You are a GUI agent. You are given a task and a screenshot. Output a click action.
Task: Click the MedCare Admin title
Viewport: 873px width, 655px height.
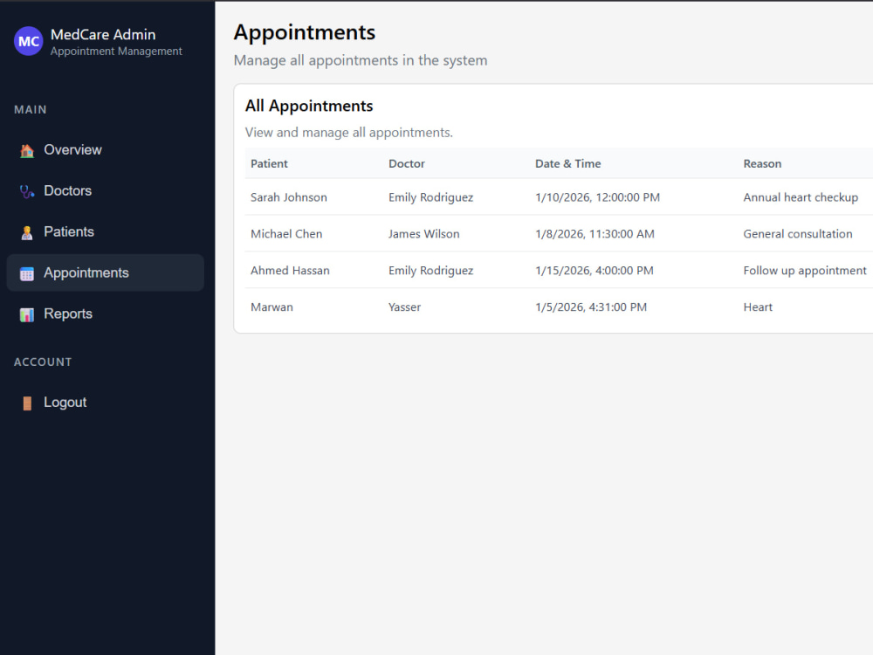pyautogui.click(x=103, y=35)
